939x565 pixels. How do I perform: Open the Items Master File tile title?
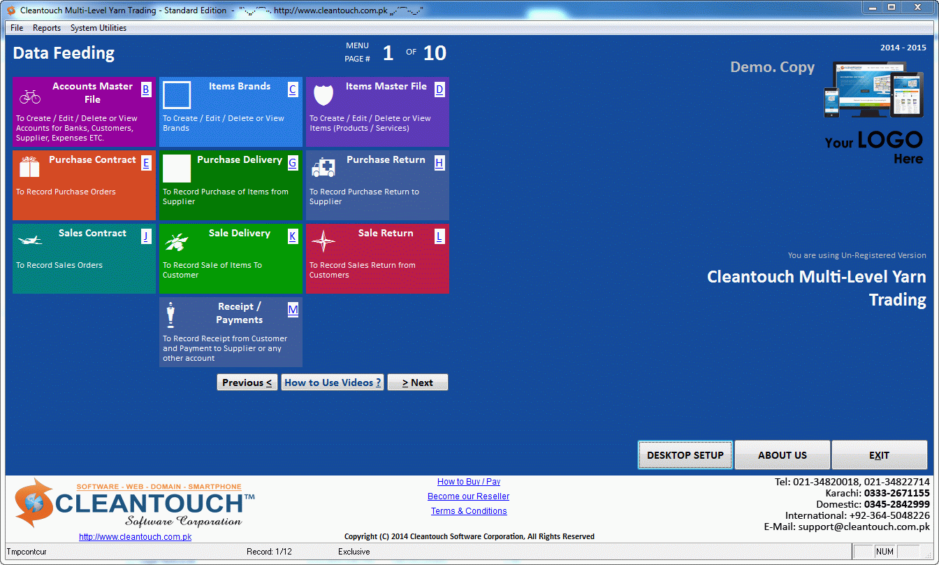point(386,86)
